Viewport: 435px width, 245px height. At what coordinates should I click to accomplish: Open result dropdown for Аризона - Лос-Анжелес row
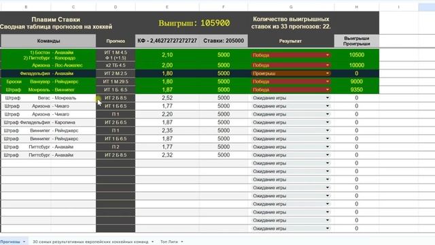click(x=328, y=65)
